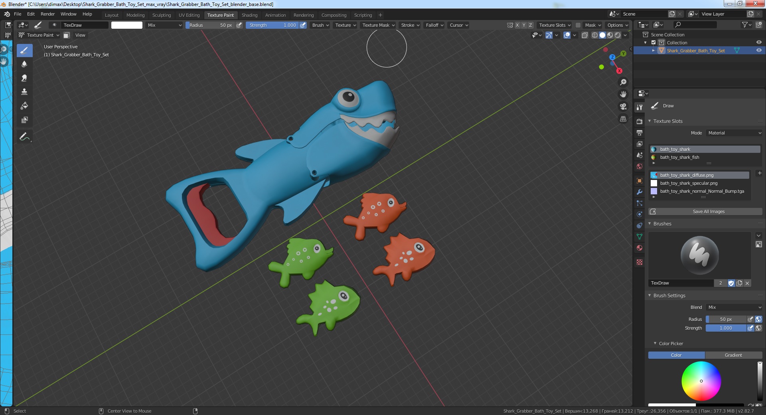Open the Render properties tab icon

(640, 122)
